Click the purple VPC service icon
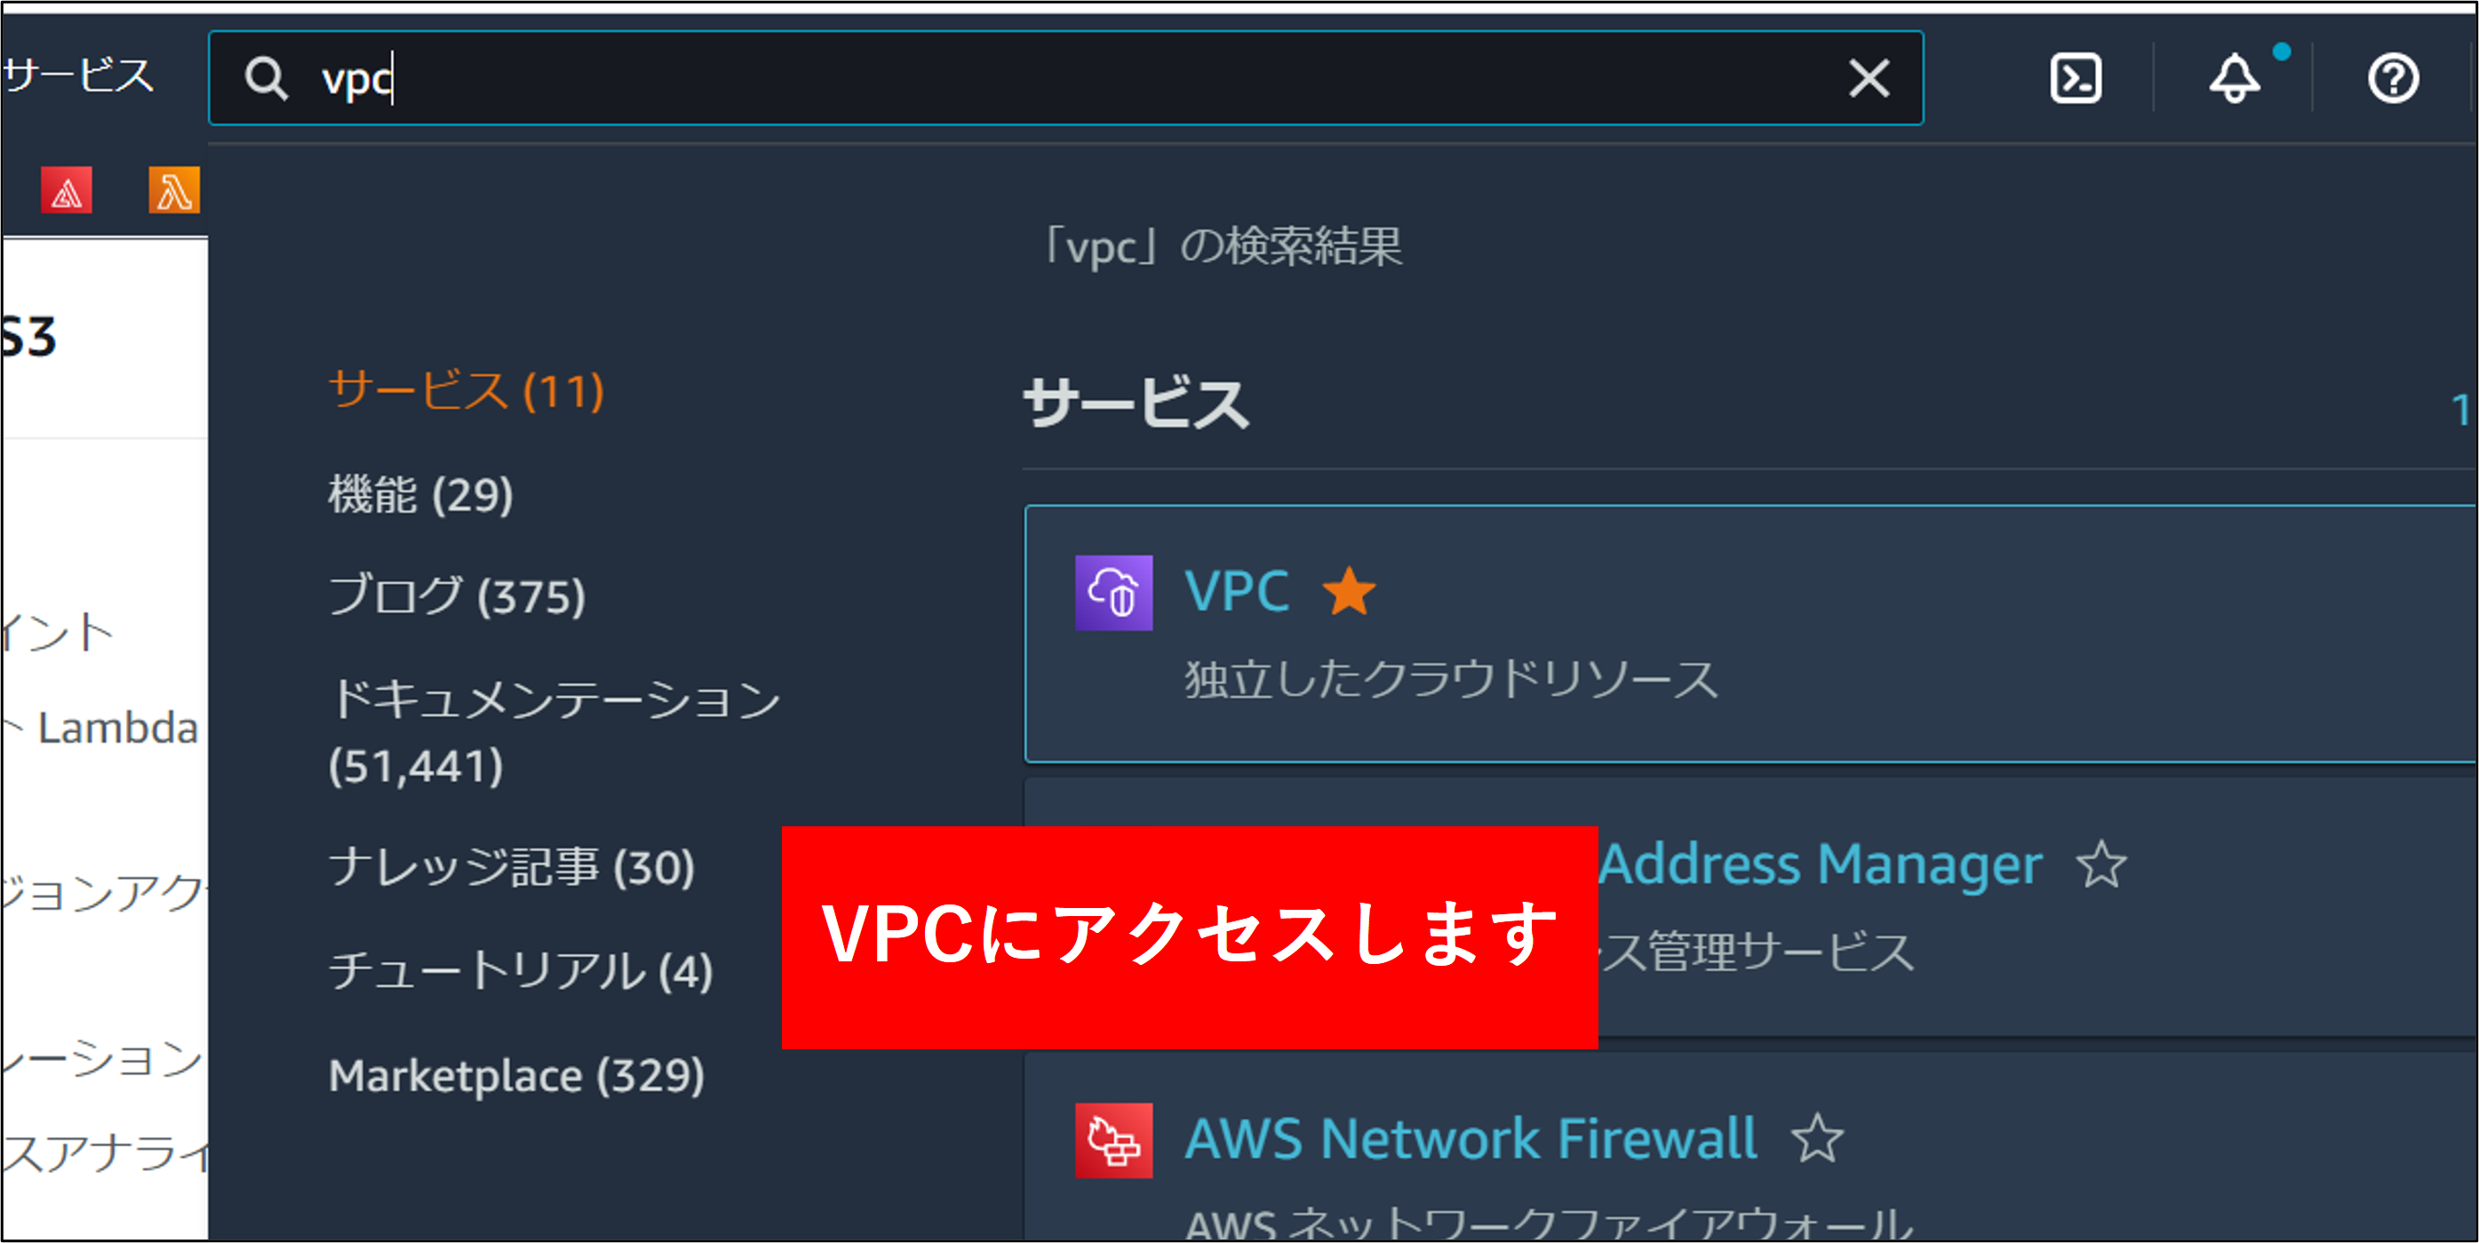The width and height of the screenshot is (2479, 1243). (x=1113, y=593)
